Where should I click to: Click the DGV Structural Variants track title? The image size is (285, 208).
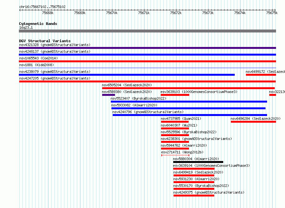pos(45,41)
